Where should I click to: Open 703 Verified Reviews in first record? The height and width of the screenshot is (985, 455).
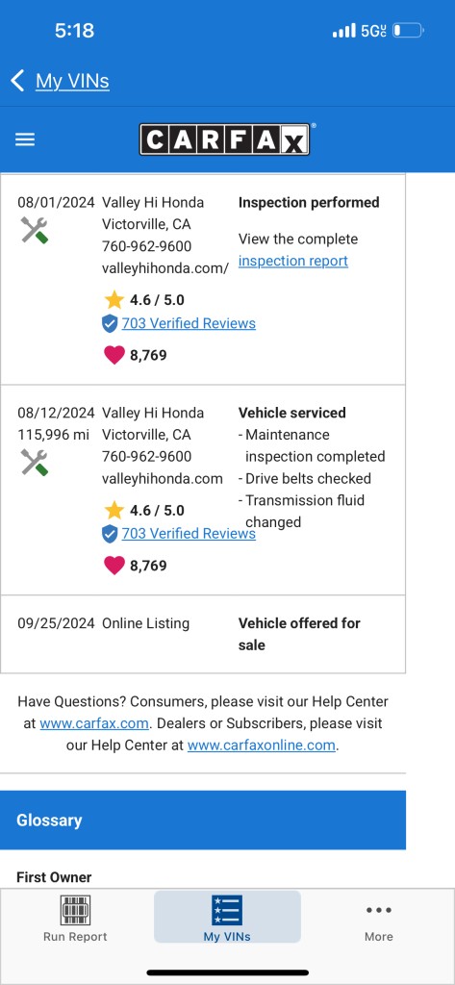point(189,323)
